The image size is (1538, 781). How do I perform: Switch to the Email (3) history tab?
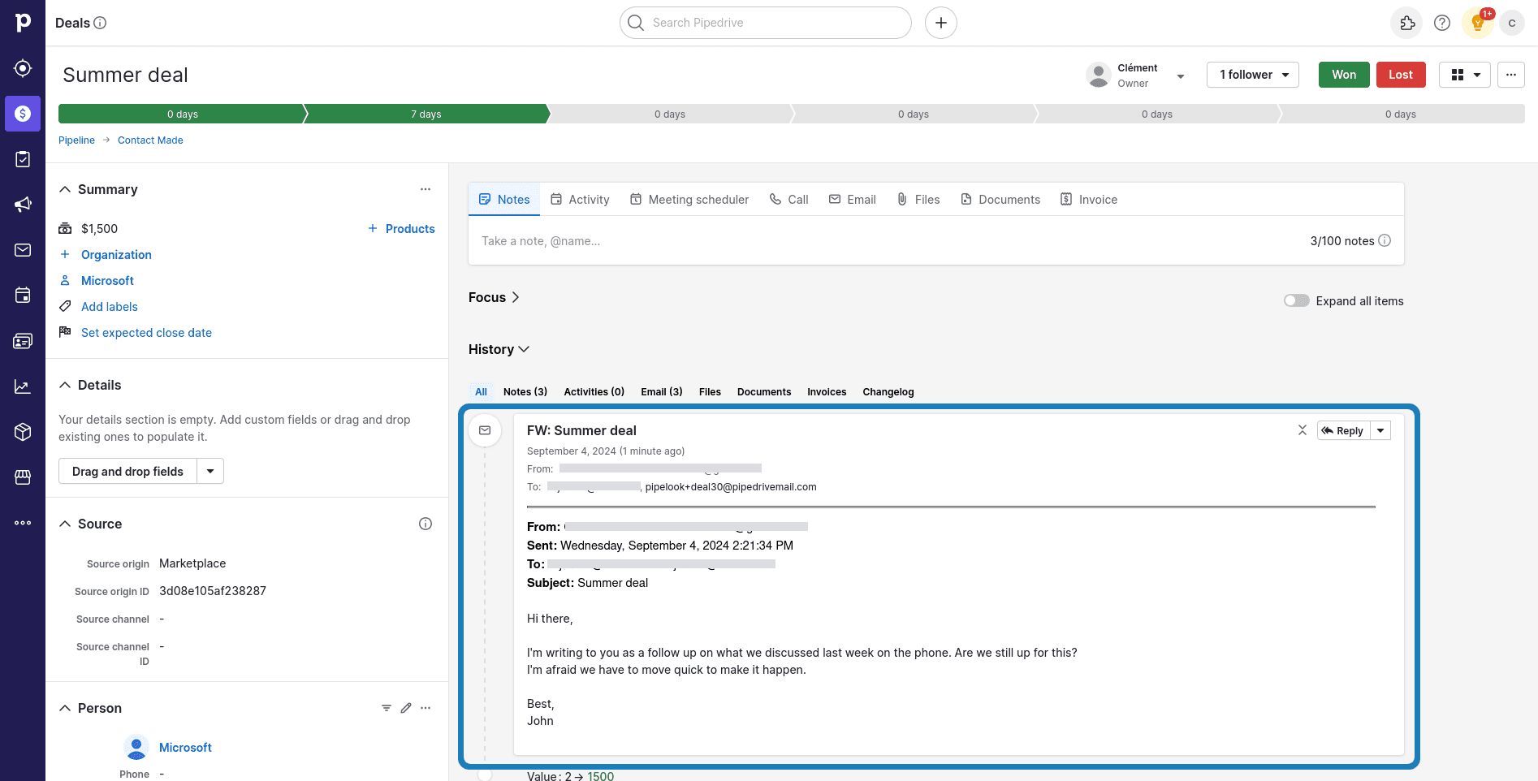point(661,391)
